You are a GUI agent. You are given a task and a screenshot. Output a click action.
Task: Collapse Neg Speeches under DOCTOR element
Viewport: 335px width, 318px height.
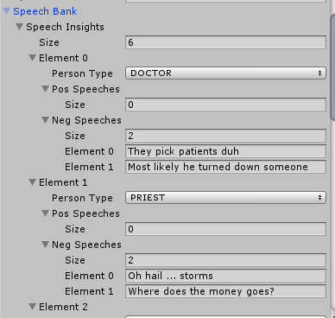coord(45,120)
